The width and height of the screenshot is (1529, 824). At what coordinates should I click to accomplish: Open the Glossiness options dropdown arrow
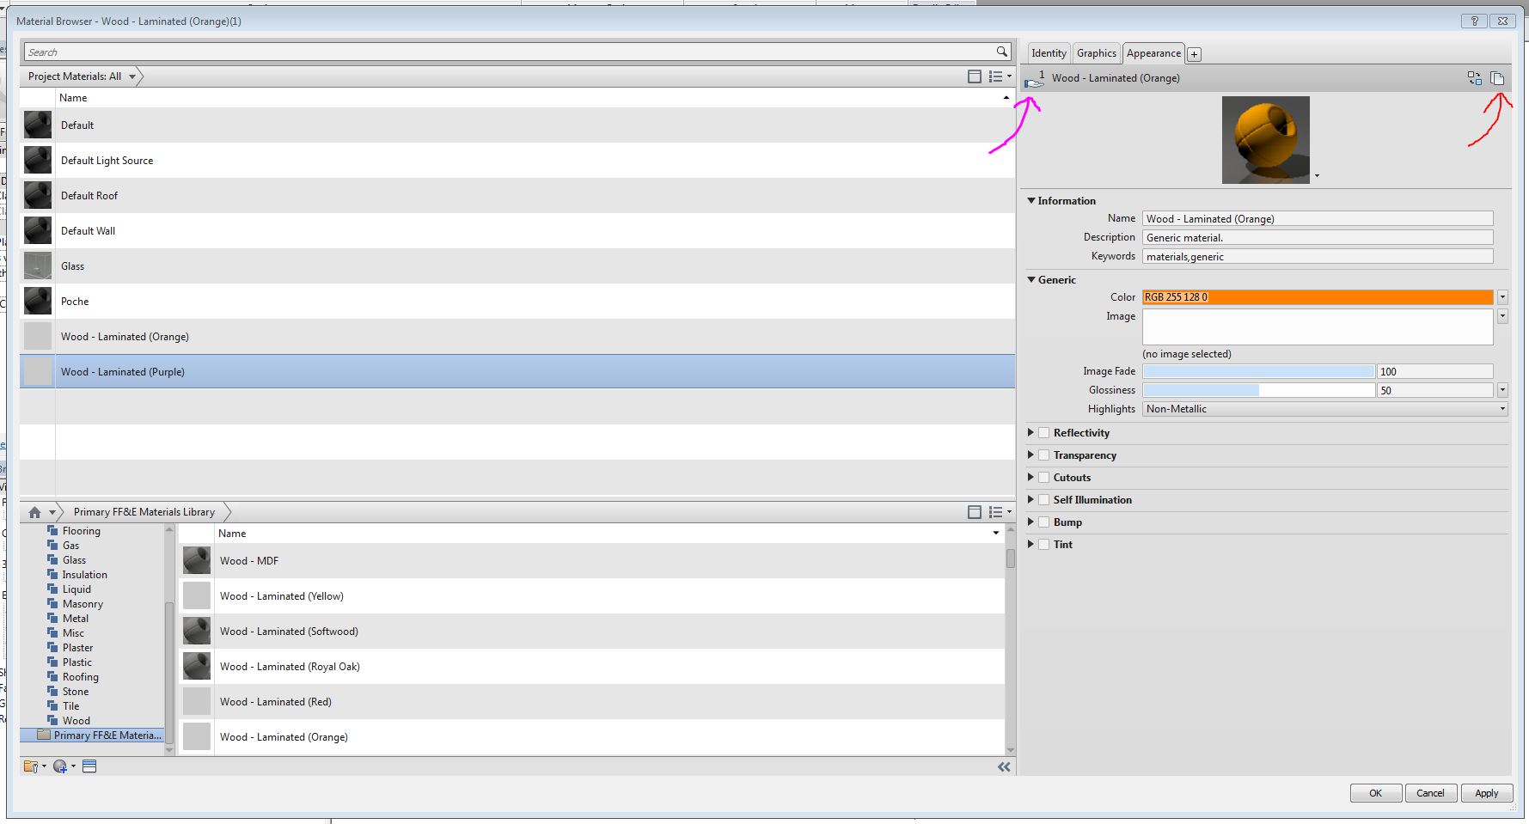tap(1502, 390)
